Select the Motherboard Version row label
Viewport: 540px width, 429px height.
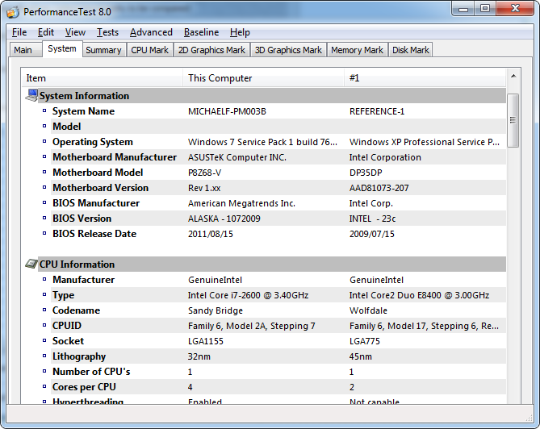101,188
